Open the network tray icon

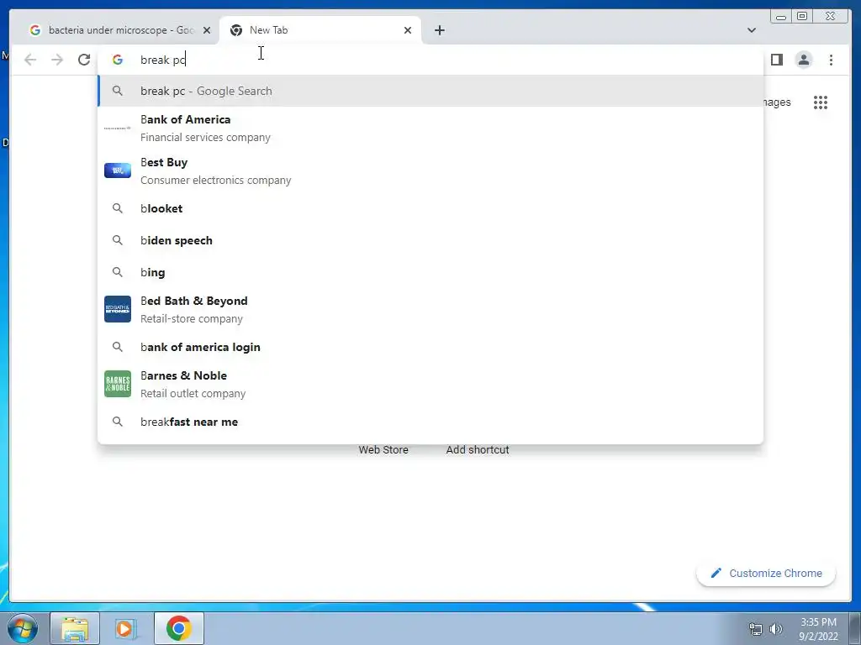coord(756,629)
